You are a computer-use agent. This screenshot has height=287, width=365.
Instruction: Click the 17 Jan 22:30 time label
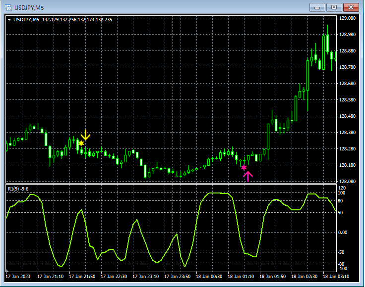point(114,276)
